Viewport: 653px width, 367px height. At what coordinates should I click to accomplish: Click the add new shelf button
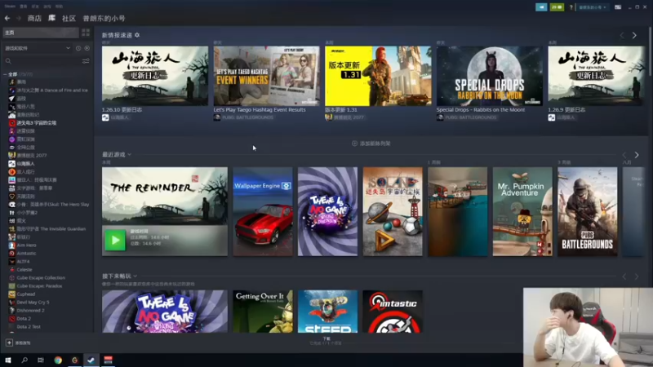(371, 144)
